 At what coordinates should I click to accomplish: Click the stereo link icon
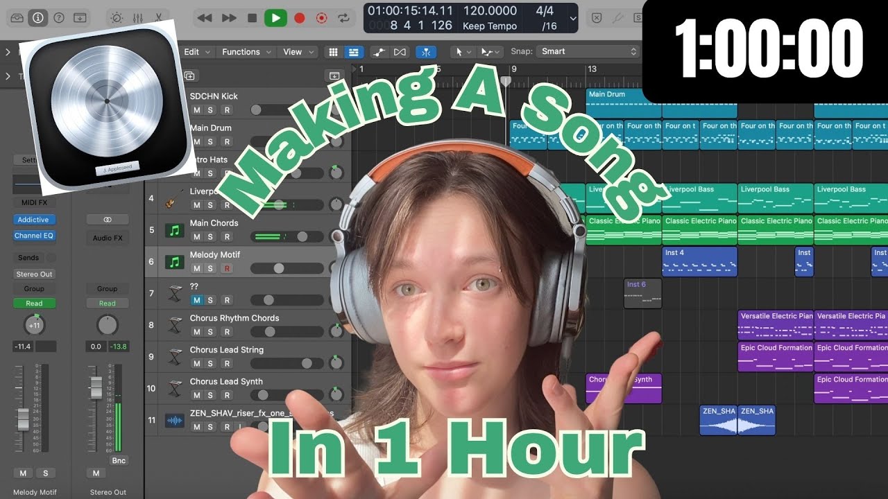pos(108,220)
